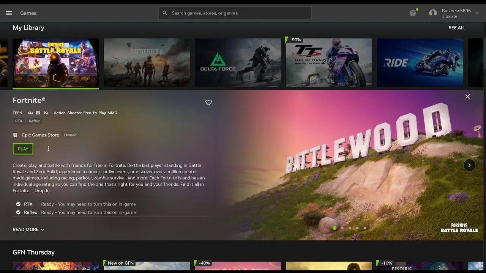Add Fortnite to favorites with heart icon
Screen dimensions: 486x273
tap(208, 102)
